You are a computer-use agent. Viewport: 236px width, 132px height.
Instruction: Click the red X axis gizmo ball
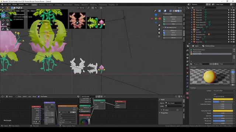pyautogui.click(x=160, y=19)
